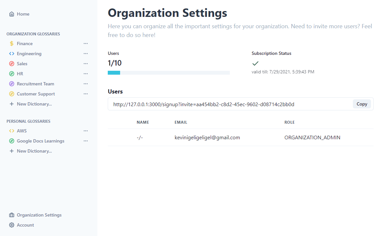The width and height of the screenshot is (384, 236).
Task: Click the green HR compass icon
Action: (x=12, y=74)
